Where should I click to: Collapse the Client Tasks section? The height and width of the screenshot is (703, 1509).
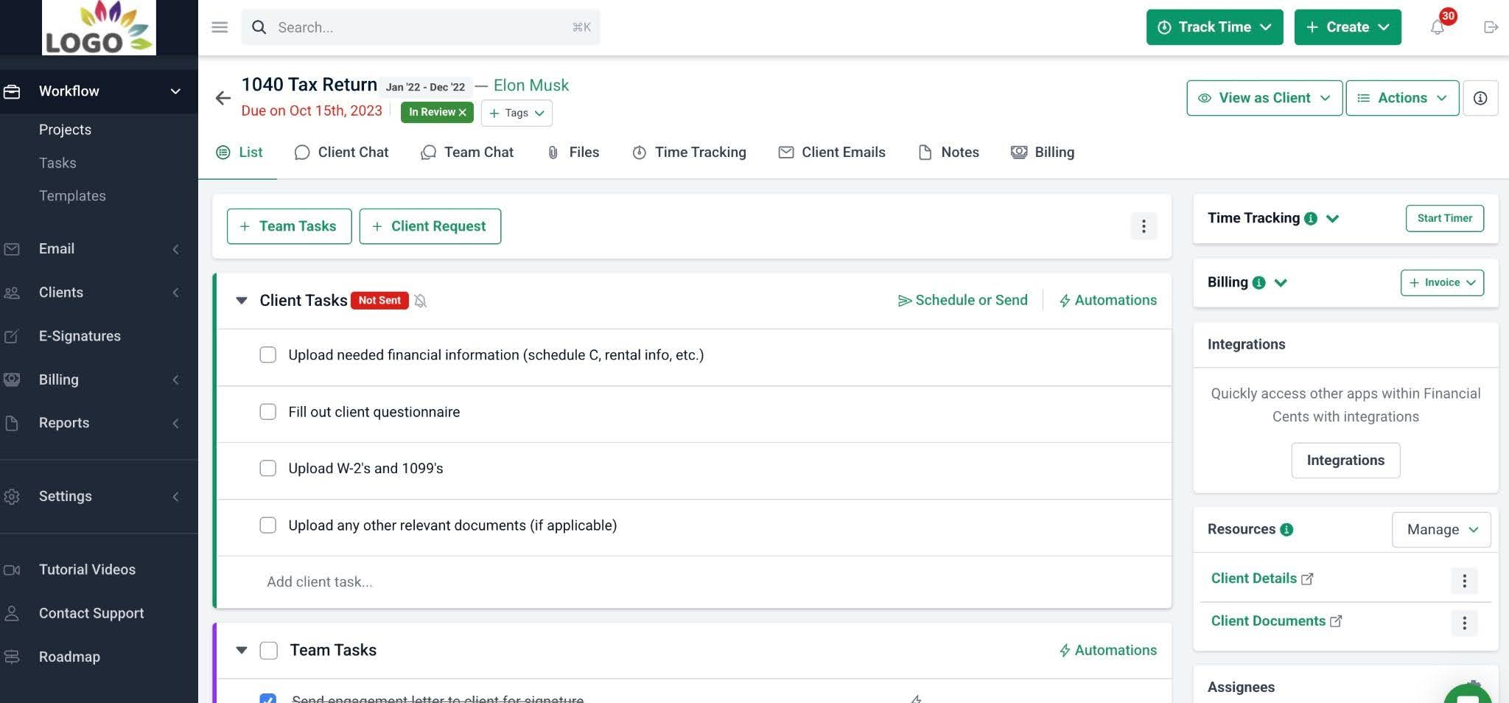click(241, 301)
